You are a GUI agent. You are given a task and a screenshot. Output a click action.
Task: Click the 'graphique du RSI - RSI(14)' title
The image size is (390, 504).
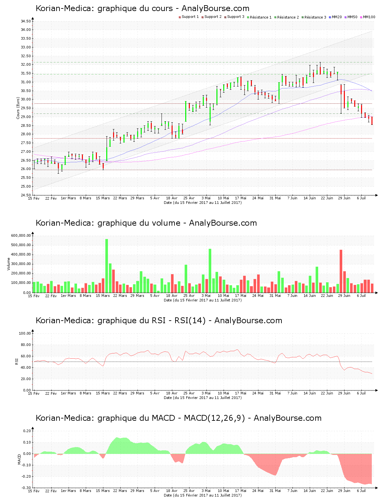click(159, 321)
